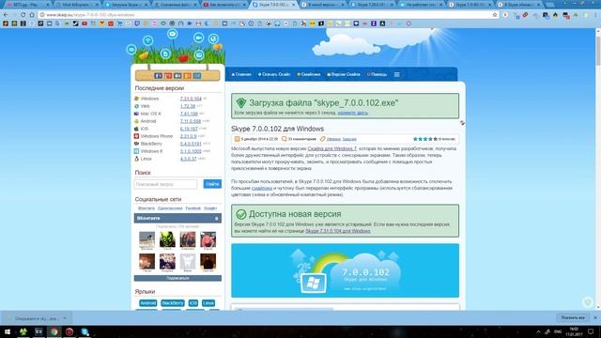Click the Mac OS X icon in latest versions

[x=136, y=114]
